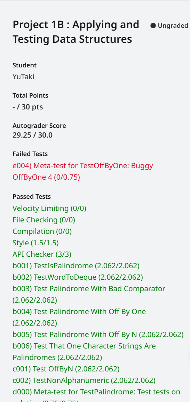Select b005 Test Palindrome With Off By N
This screenshot has height=402, width=190.
point(98,335)
